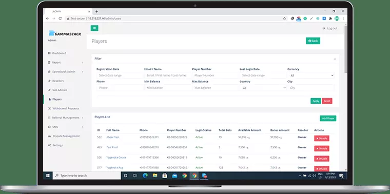This screenshot has width=390, height=194.
Task: Launch Microsoft Edge from the taskbar
Action: click(x=145, y=176)
